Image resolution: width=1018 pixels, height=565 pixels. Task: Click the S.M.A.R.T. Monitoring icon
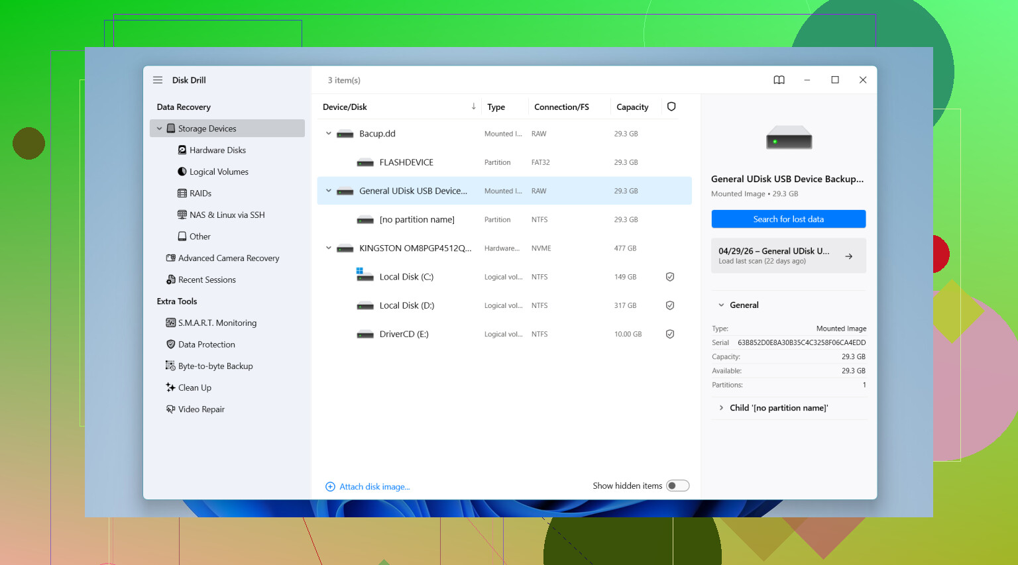[x=171, y=323]
